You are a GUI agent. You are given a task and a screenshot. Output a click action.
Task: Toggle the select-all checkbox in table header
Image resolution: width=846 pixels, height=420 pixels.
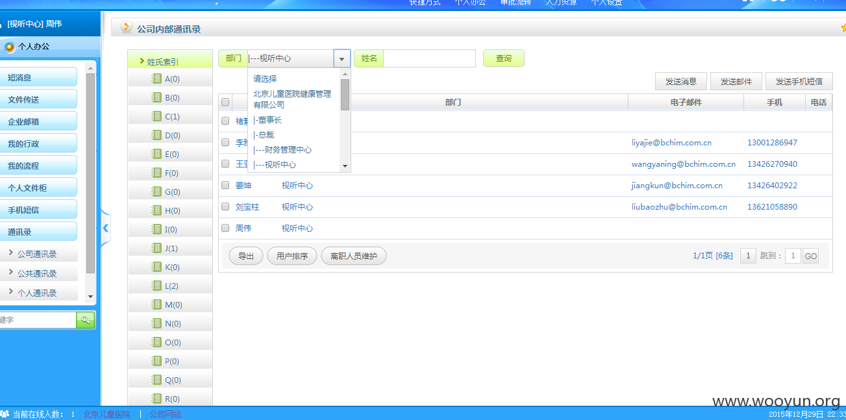point(225,102)
